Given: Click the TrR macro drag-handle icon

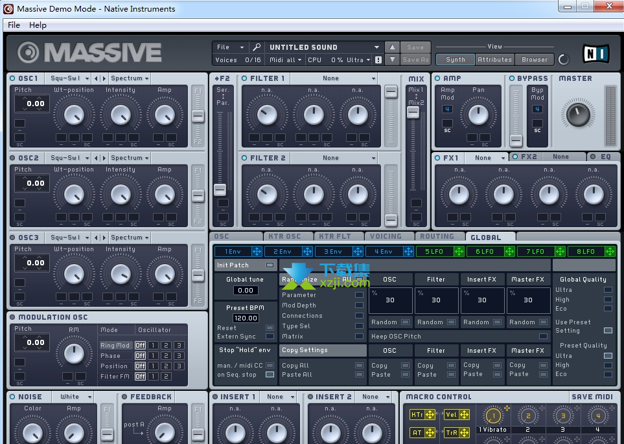Looking at the screenshot, I should pos(465,432).
